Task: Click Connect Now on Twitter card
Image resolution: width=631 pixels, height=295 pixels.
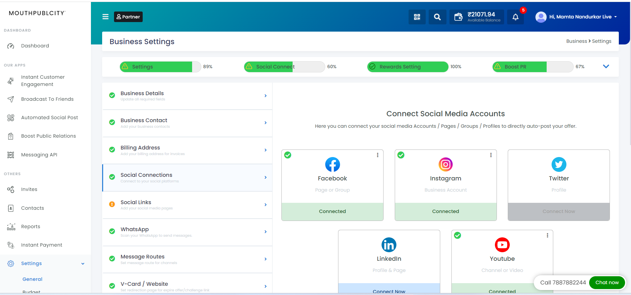Action: (x=559, y=211)
